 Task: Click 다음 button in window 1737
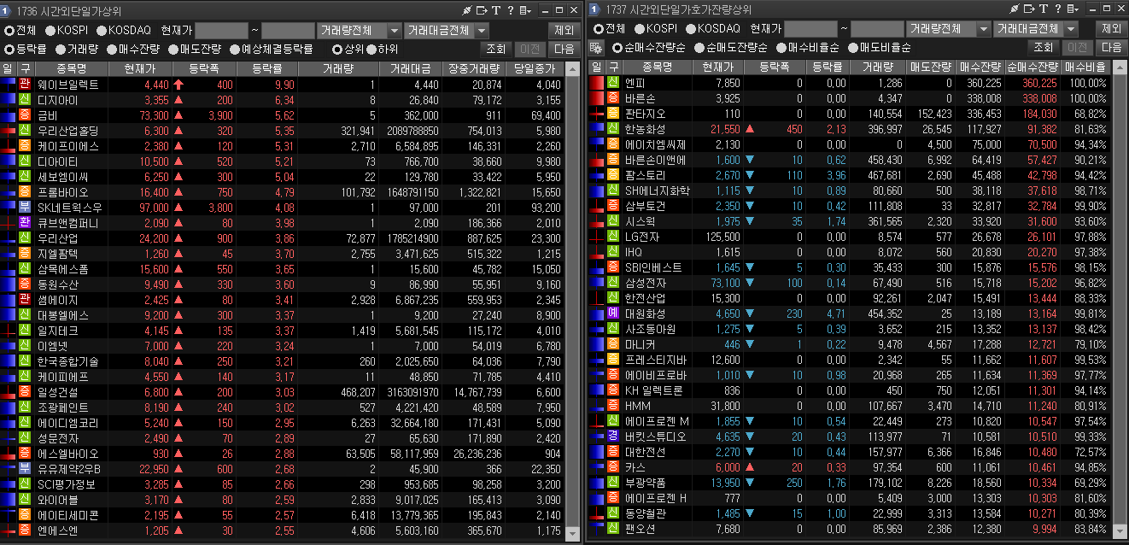(x=1110, y=47)
